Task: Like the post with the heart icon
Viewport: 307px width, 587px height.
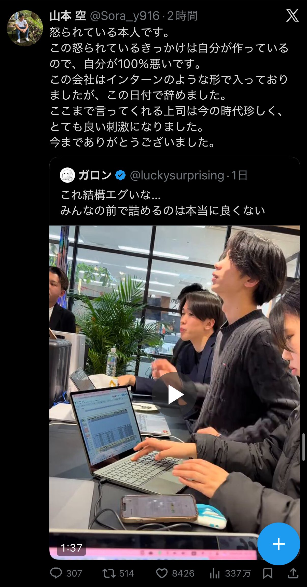Action: point(162,573)
